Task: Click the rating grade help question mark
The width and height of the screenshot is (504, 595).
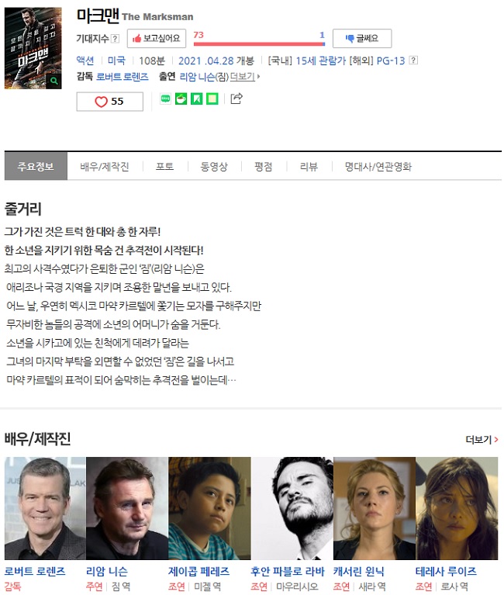Action: (414, 61)
